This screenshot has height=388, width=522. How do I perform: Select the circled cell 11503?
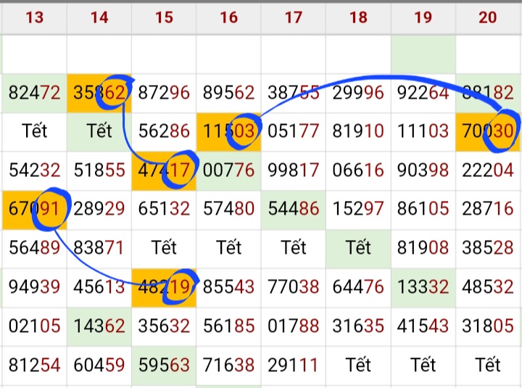click(228, 132)
